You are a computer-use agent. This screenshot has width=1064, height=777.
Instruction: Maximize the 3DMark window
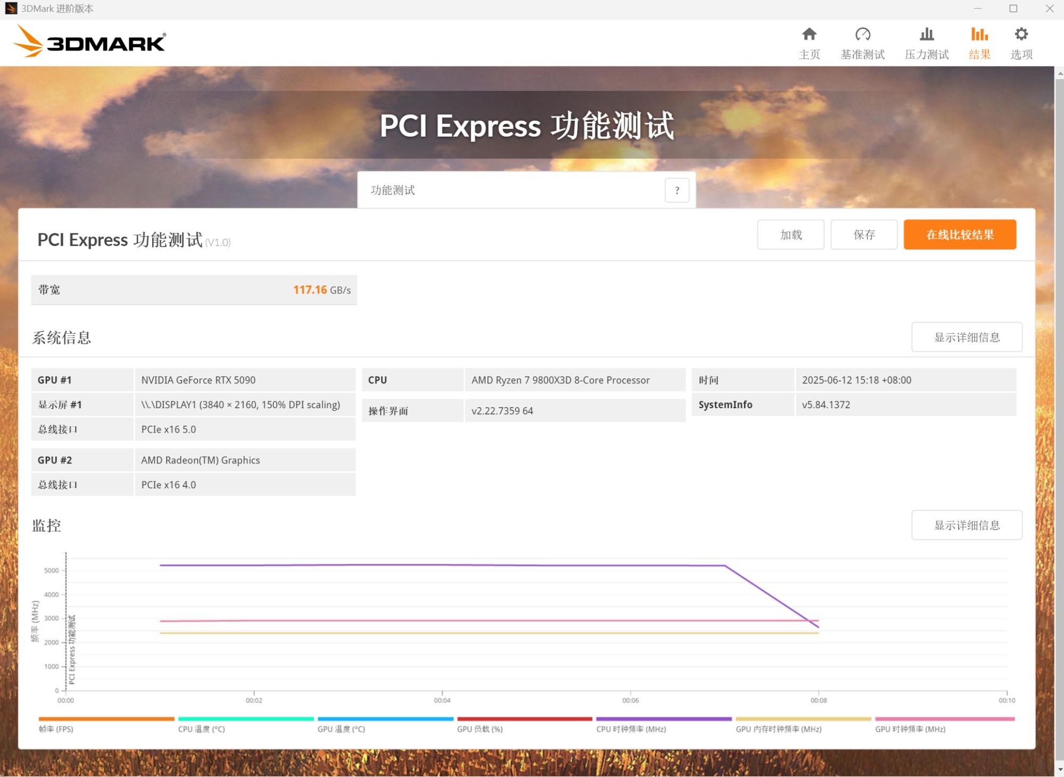point(1013,9)
